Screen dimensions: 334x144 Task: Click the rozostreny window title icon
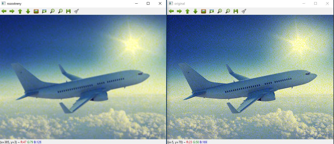pos(4,3)
